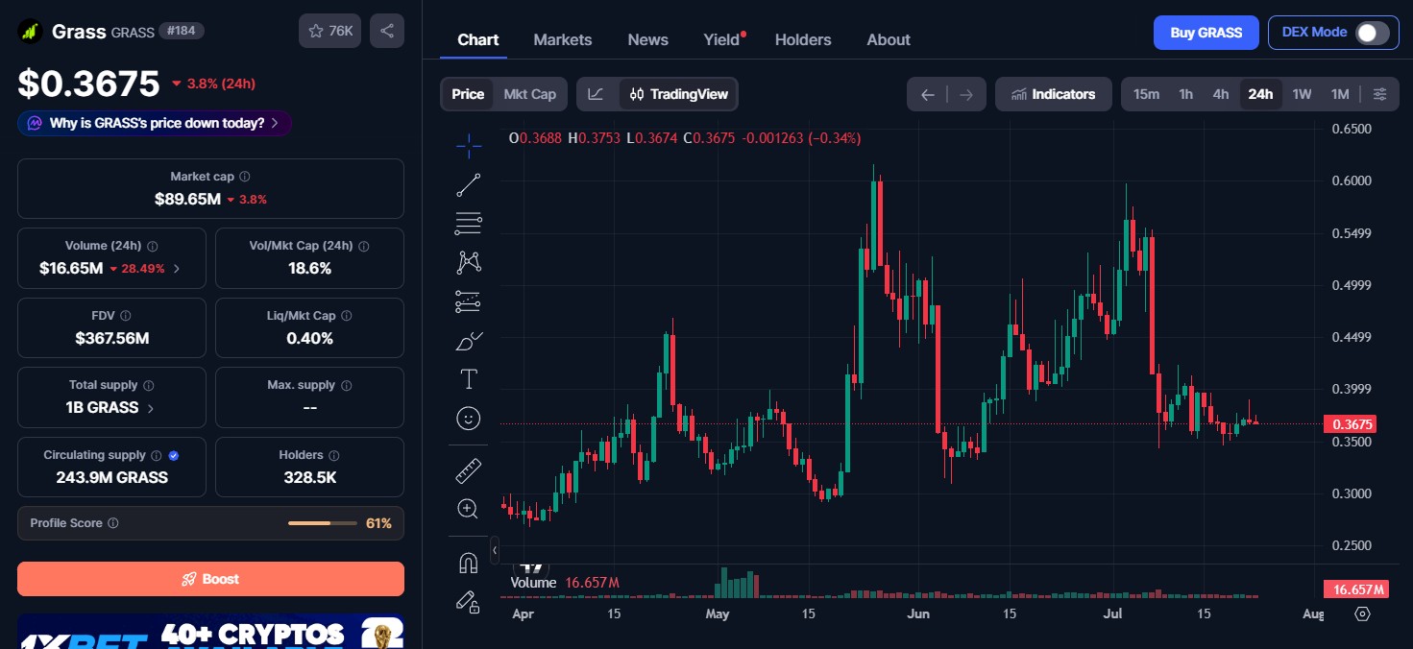Collapse the drawing toolbar handle
Viewport: 1413px width, 649px height.
[x=495, y=550]
